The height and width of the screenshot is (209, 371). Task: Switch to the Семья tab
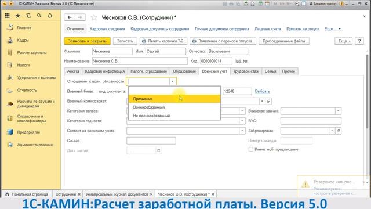(x=271, y=71)
